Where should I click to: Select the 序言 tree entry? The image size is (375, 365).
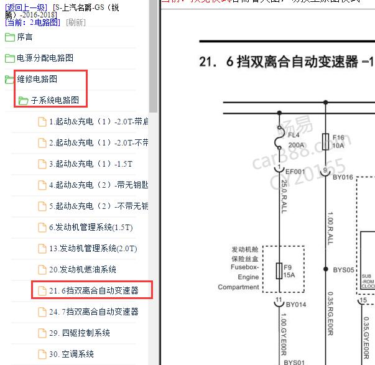pos(25,37)
